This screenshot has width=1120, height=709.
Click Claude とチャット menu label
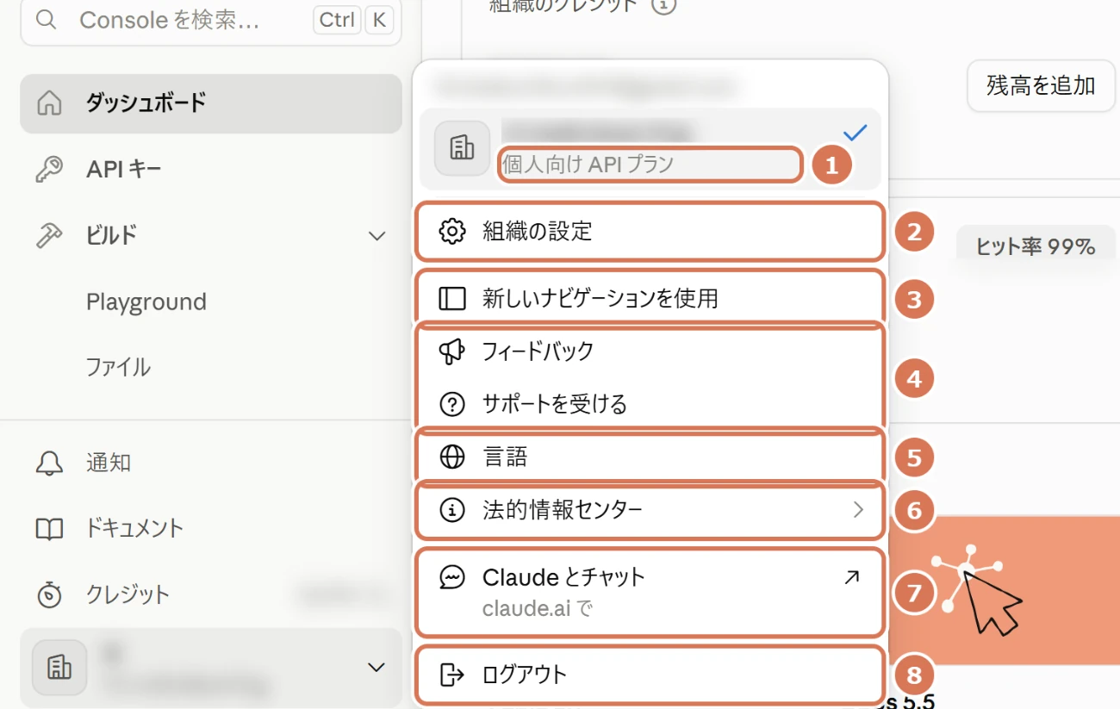pos(563,577)
